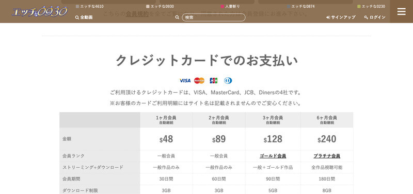Open the エッチな0230 site link
This screenshot has height=194, width=413.
371,6
